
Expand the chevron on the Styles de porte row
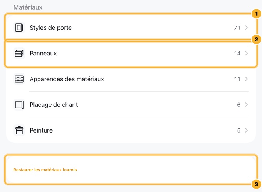pyautogui.click(x=246, y=28)
